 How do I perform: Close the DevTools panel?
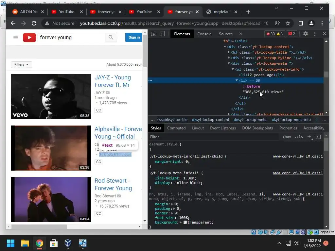pos(324,34)
